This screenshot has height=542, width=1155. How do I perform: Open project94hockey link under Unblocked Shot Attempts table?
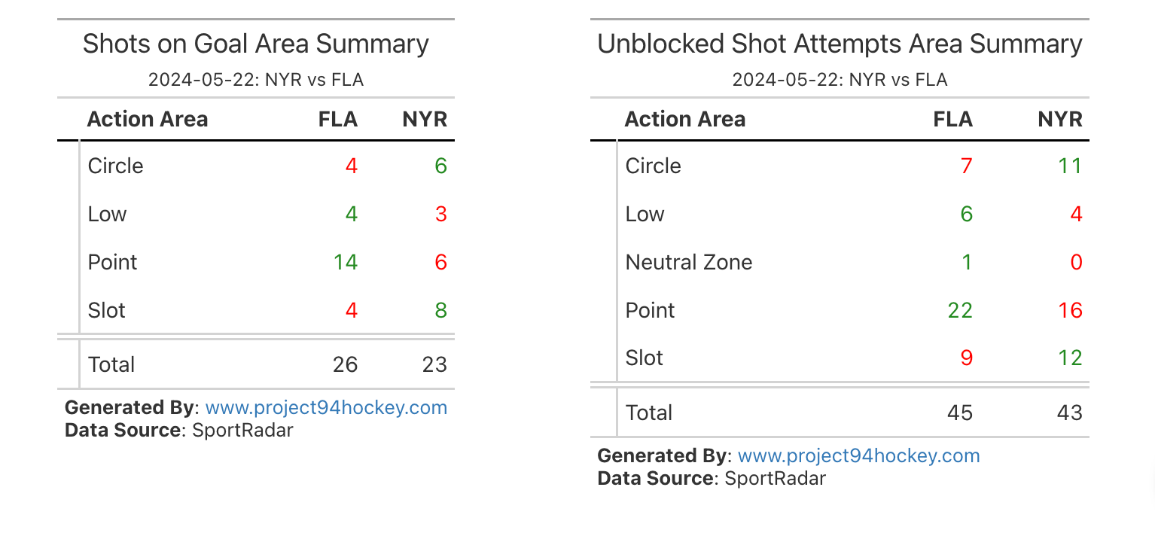click(858, 455)
